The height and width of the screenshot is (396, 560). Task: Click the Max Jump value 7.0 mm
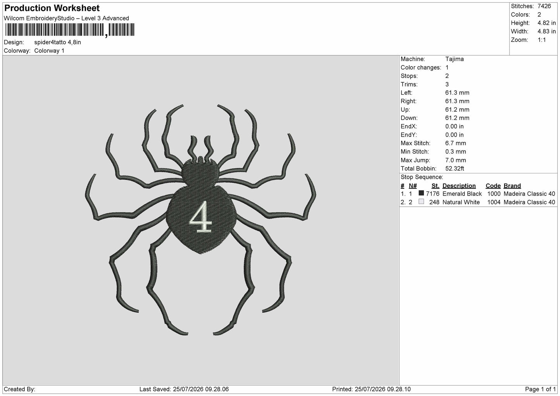tap(456, 160)
